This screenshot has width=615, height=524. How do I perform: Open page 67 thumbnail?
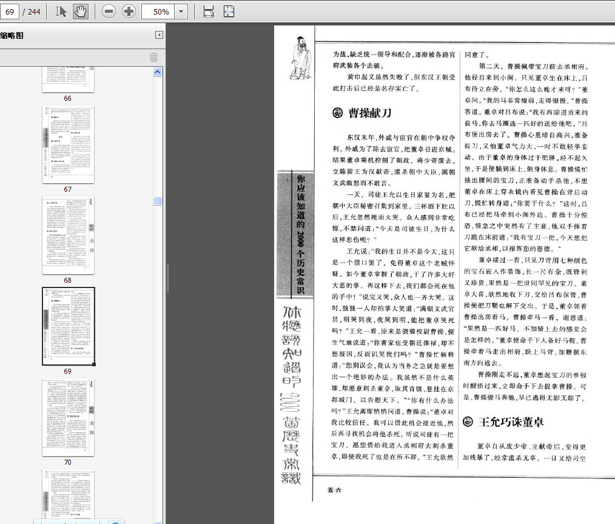tap(68, 144)
